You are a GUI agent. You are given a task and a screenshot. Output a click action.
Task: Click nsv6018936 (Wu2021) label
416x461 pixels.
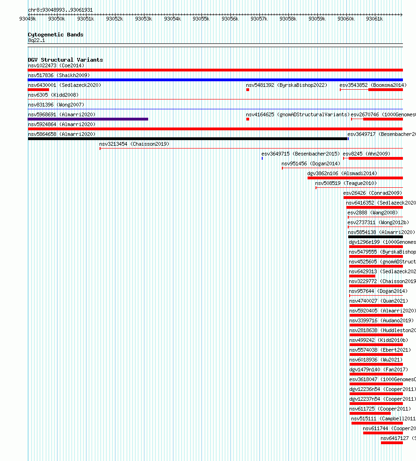pyautogui.click(x=376, y=360)
